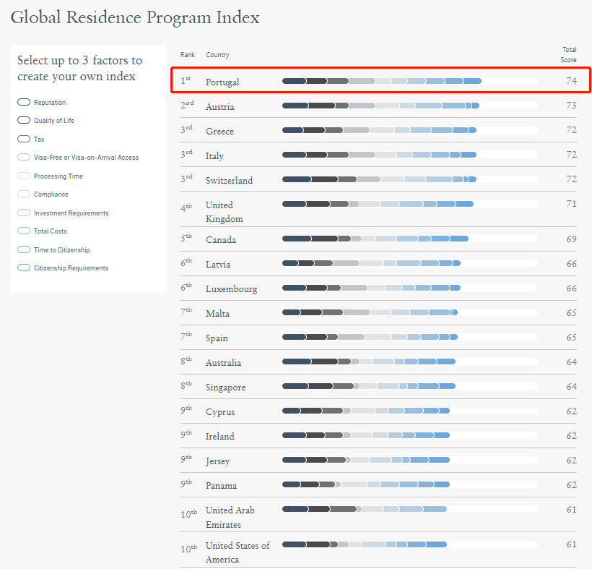
Task: Click the Switzerland score bar
Action: click(x=379, y=179)
